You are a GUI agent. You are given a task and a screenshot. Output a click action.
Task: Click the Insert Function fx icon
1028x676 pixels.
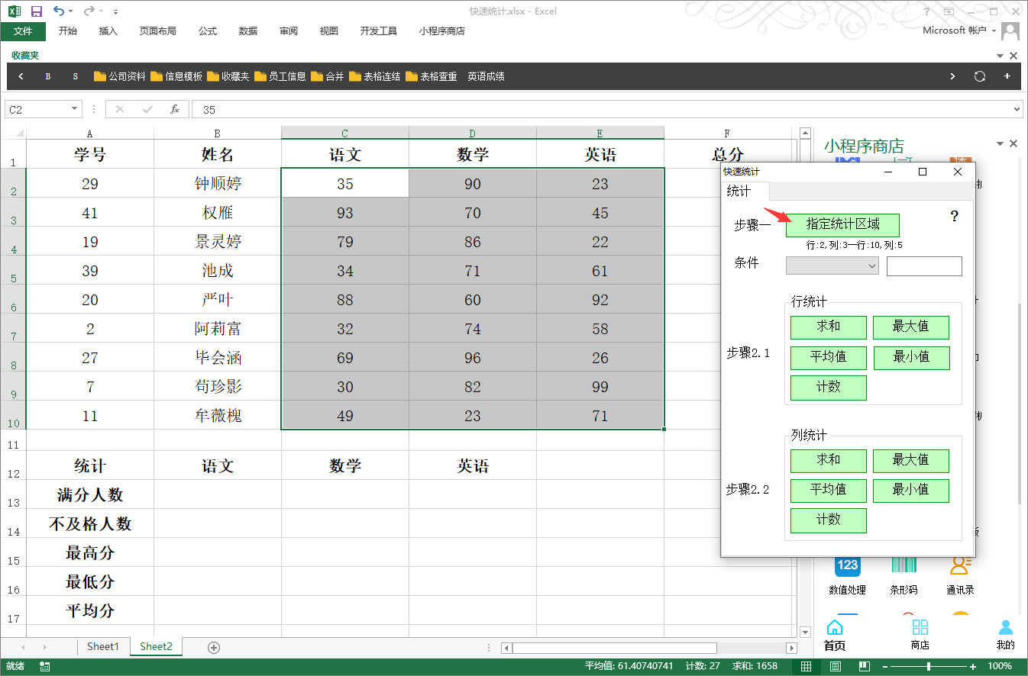tap(174, 109)
